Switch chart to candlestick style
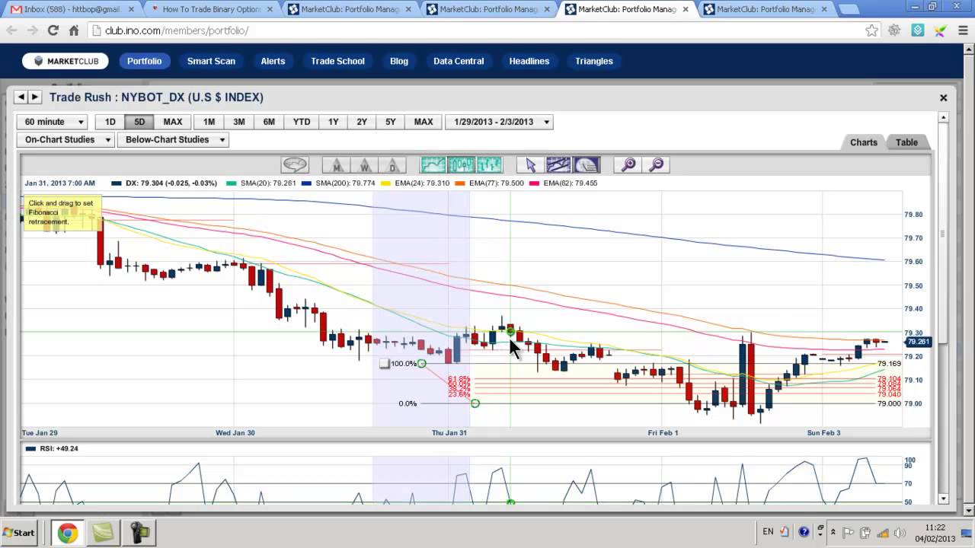Viewport: 975px width, 548px height. coord(462,164)
